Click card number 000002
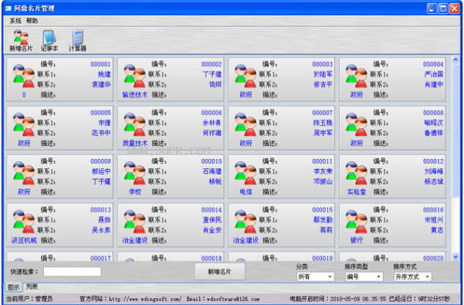Viewport: 464px width, 305px height. 212,64
